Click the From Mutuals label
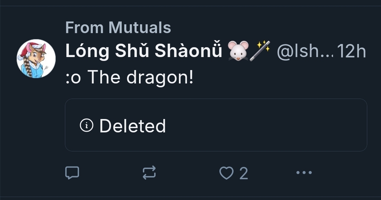The image size is (381, 200). [x=118, y=27]
